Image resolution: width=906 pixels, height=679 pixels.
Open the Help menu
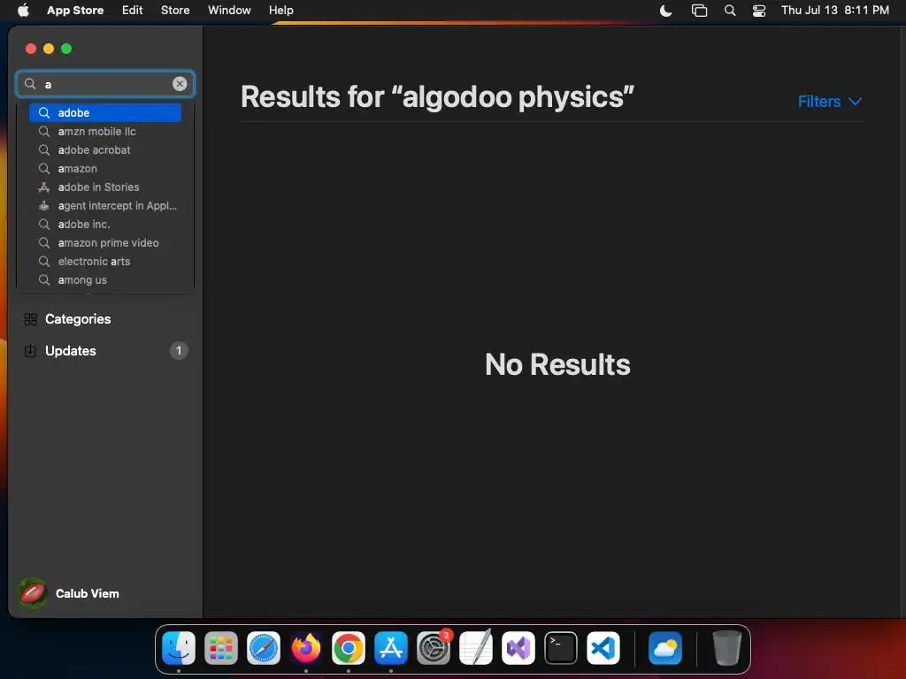pos(280,11)
